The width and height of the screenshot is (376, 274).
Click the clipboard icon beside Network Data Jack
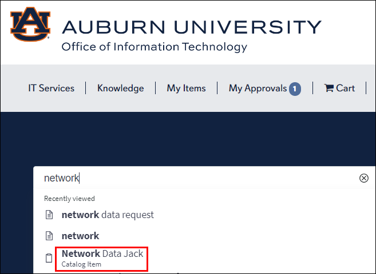(49, 258)
